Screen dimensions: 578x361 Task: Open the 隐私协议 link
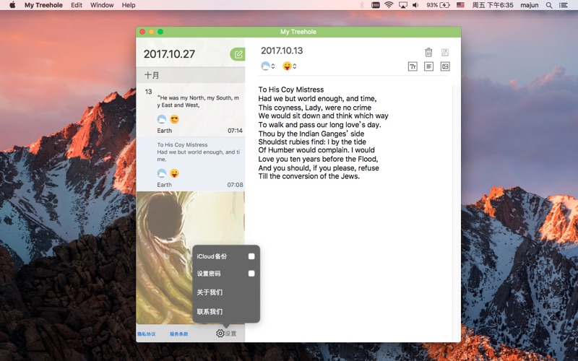[147, 334]
